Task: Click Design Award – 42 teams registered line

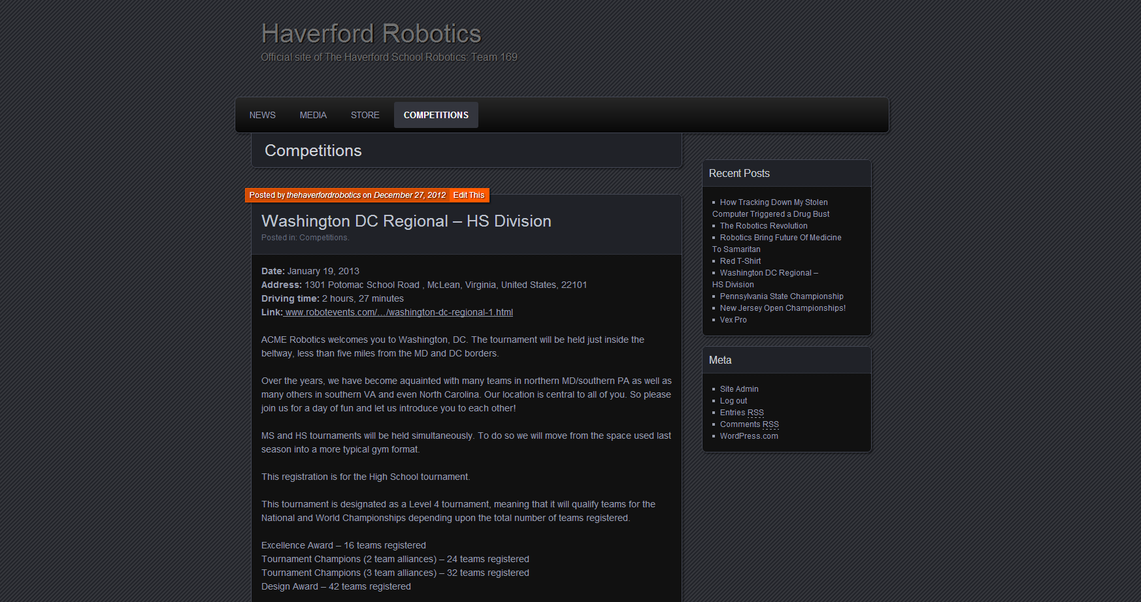Action: point(336,586)
